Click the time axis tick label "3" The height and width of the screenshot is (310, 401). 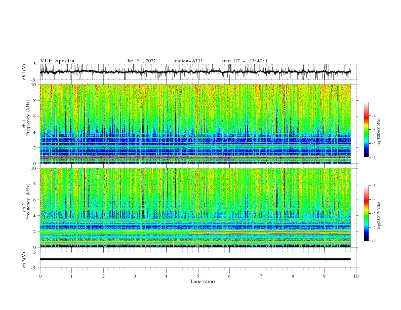pyautogui.click(x=135, y=276)
